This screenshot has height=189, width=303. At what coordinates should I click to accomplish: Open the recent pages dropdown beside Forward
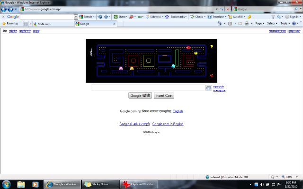point(16,9)
